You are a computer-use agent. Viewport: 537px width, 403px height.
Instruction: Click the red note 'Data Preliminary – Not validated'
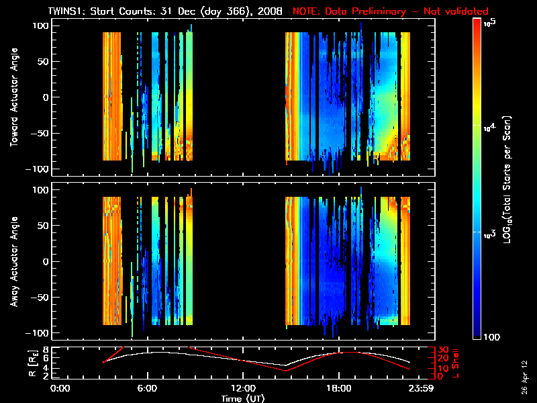pos(407,11)
